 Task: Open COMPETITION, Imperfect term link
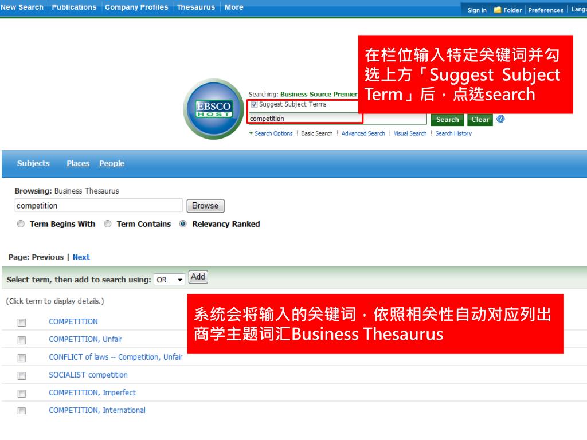pyautogui.click(x=92, y=393)
